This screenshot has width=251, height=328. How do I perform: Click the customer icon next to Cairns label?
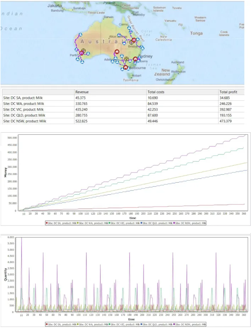pyautogui.click(x=129, y=28)
